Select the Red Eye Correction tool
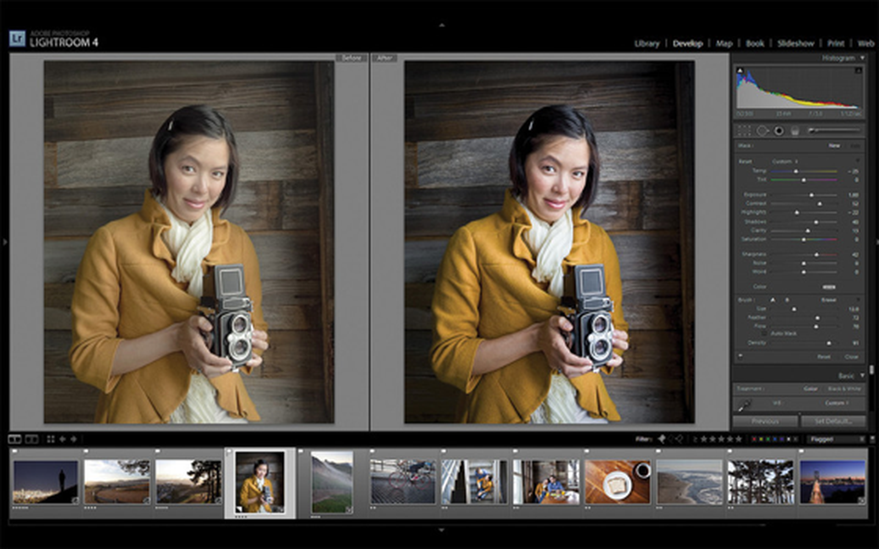This screenshot has height=549, width=879. [x=778, y=130]
